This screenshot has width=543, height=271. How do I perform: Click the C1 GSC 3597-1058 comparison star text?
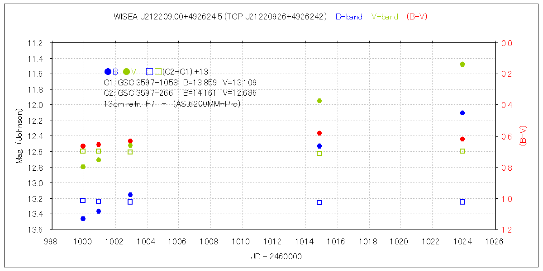pos(180,83)
